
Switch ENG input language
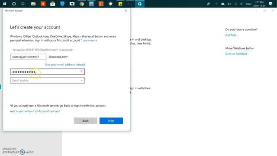click(248, 4)
